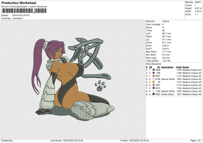
Task: Click the Color changes value 8
Action: tap(163, 24)
